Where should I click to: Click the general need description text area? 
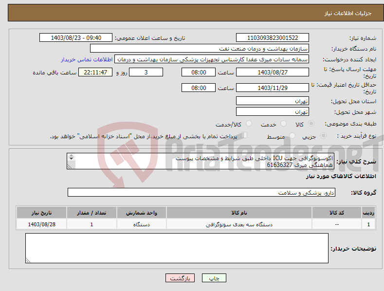coord(201,161)
